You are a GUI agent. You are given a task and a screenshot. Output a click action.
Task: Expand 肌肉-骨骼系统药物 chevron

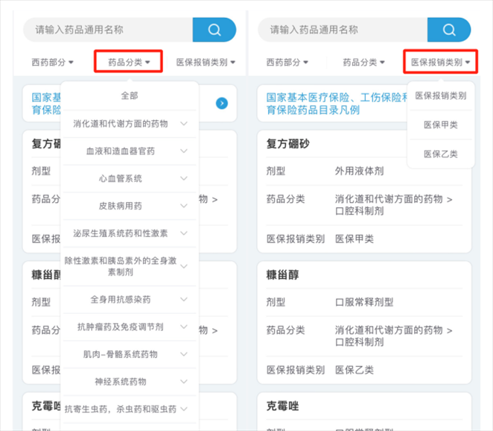pos(184,354)
